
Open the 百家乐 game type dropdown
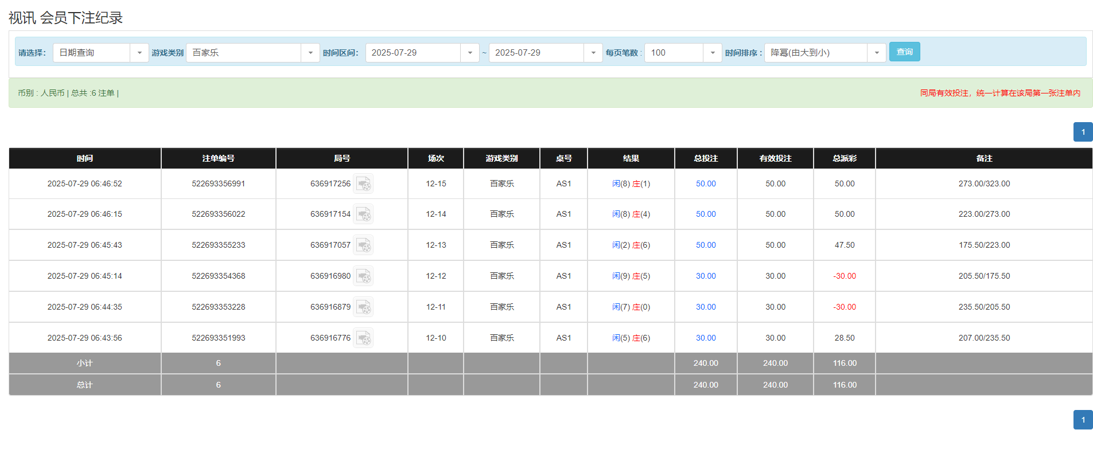pos(310,53)
